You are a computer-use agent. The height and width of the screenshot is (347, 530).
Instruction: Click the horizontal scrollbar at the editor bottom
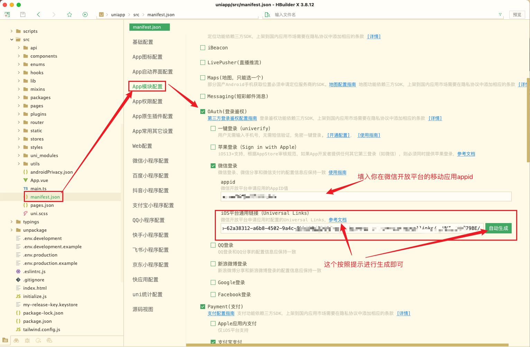(x=347, y=345)
